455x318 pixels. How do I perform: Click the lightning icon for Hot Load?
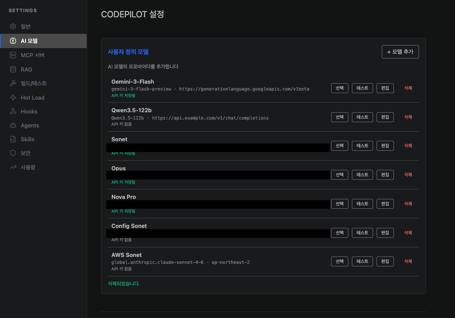pyautogui.click(x=13, y=97)
